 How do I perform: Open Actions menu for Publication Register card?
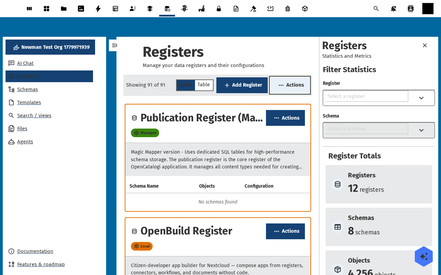point(285,118)
